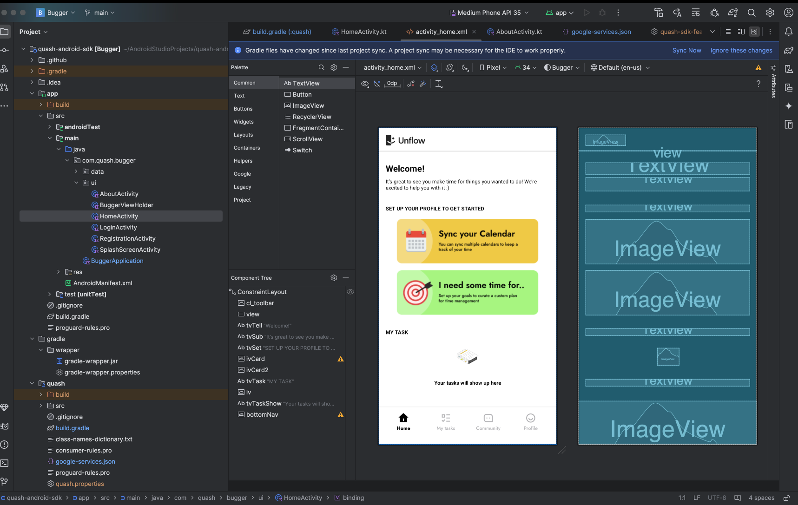Select the Bugger theme selector in design toolbar
This screenshot has height=505, width=798.
[x=562, y=68]
